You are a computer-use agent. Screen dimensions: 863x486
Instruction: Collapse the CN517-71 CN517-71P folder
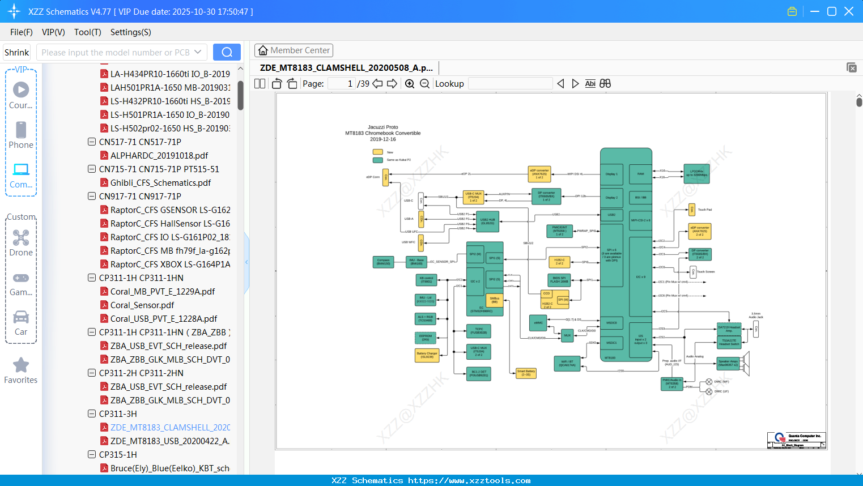pyautogui.click(x=92, y=142)
